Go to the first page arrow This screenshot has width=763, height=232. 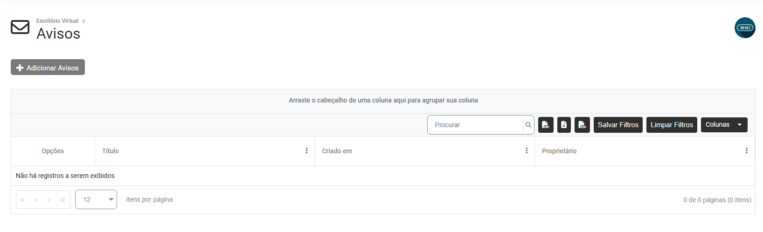[x=22, y=200]
